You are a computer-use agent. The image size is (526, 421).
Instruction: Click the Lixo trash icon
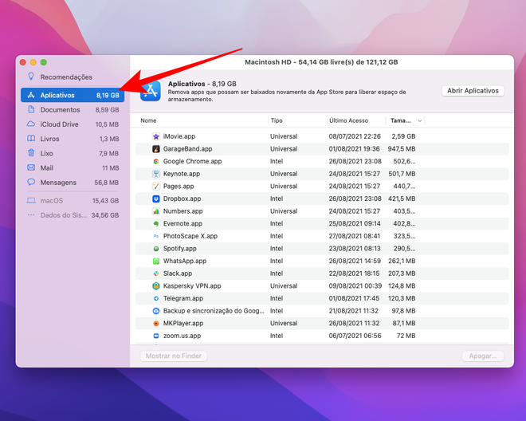click(x=31, y=153)
